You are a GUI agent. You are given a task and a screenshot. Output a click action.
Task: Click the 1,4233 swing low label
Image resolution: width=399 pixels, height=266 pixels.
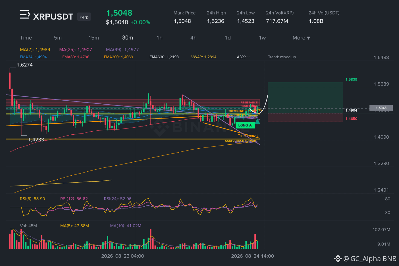pyautogui.click(x=36, y=140)
